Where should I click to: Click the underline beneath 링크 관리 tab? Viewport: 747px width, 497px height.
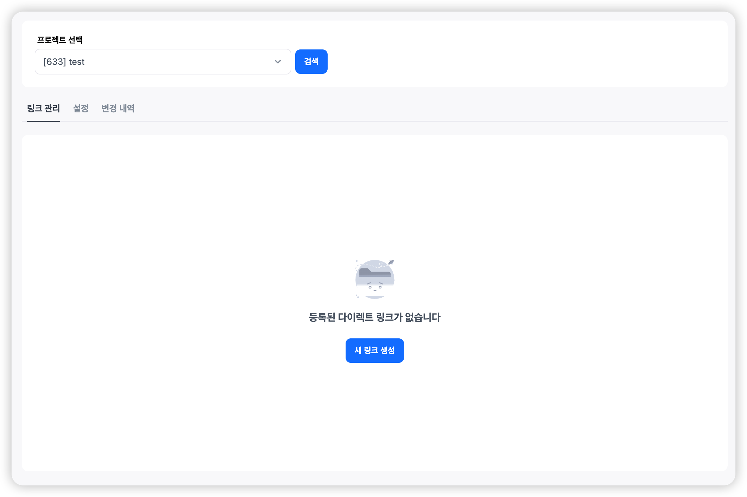coord(43,121)
